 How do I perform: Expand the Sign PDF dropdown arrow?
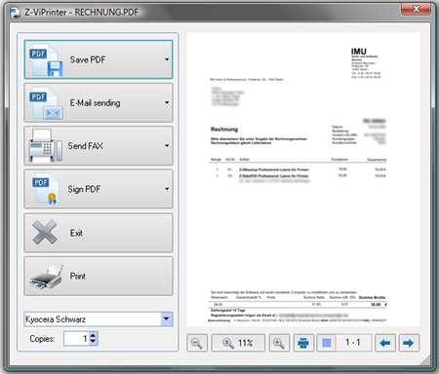coord(167,189)
